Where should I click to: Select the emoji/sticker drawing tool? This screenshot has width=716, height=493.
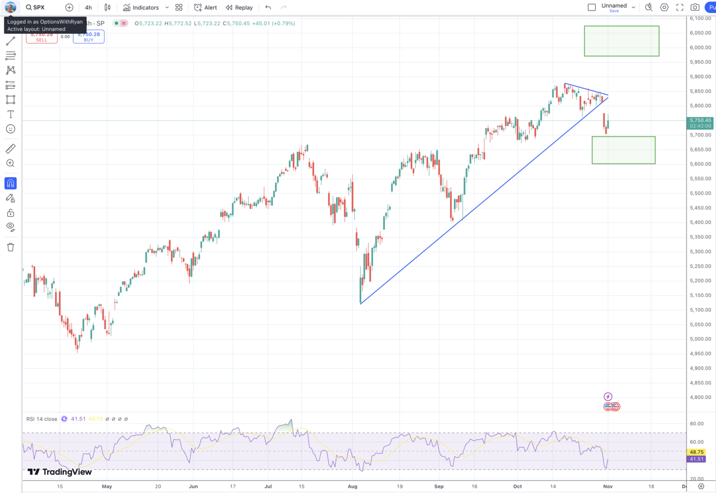click(x=10, y=129)
